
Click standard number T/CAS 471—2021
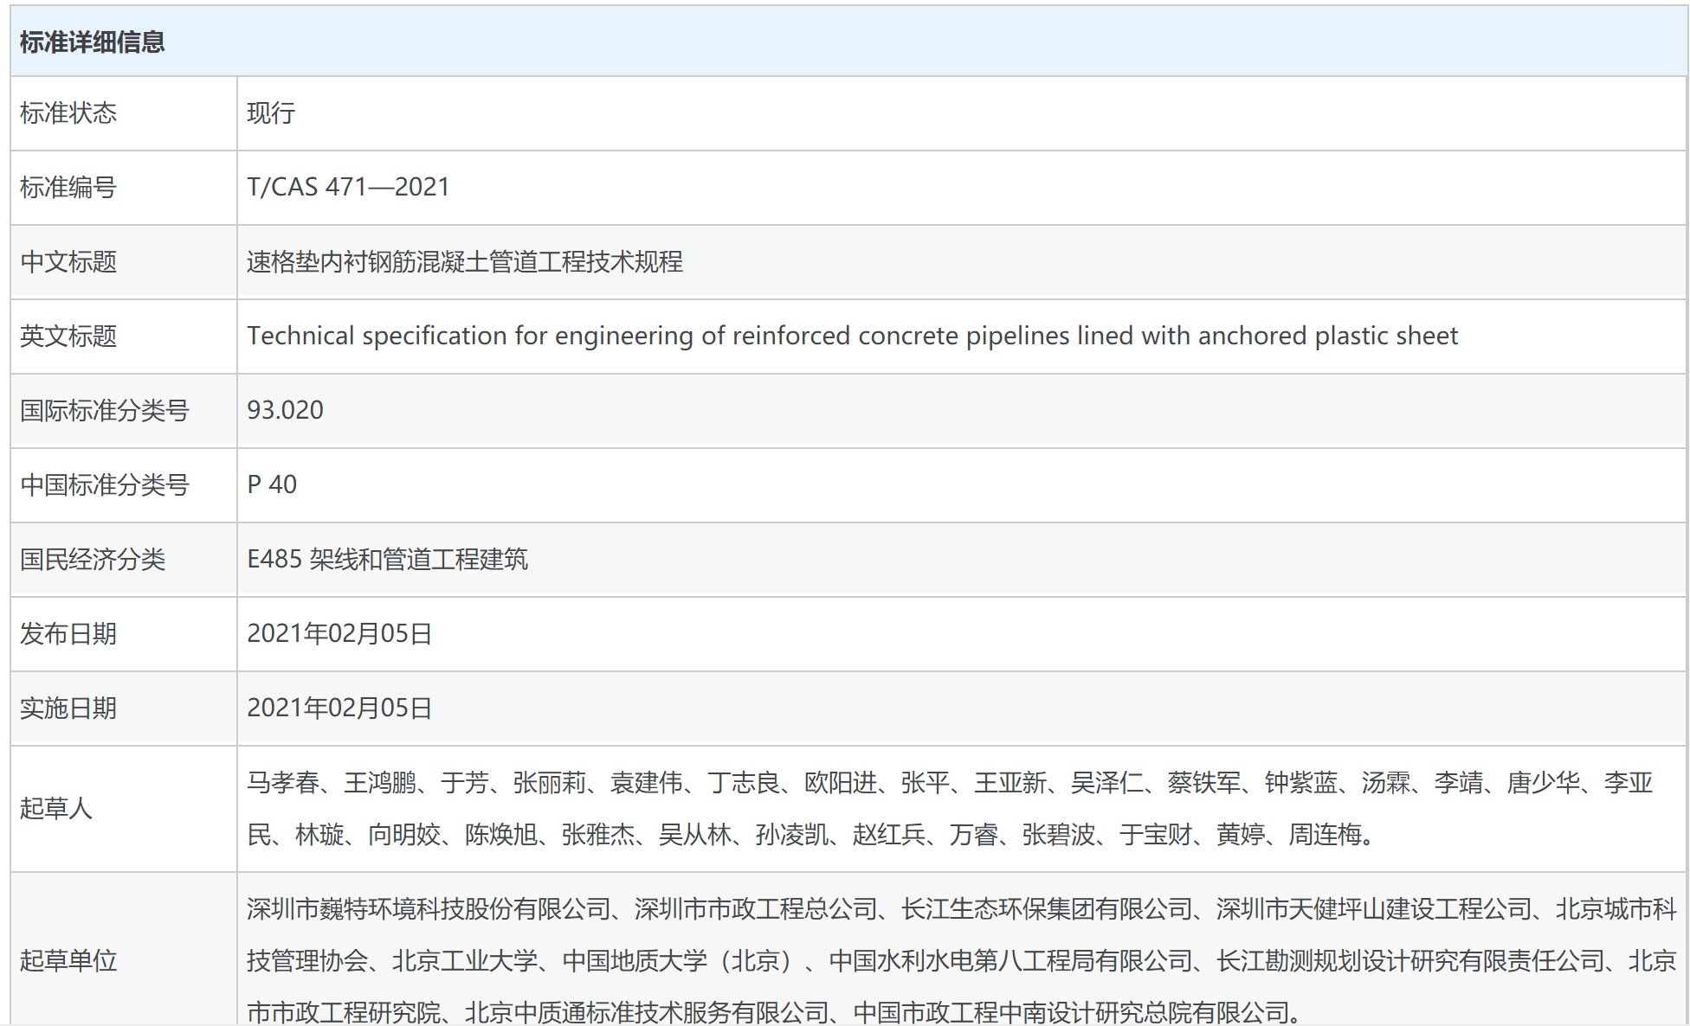[348, 188]
